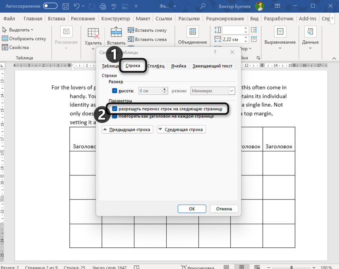Viewport: 339px width, 269px height.
Task: Switch to the Замещающий текст tab
Action: [x=212, y=66]
